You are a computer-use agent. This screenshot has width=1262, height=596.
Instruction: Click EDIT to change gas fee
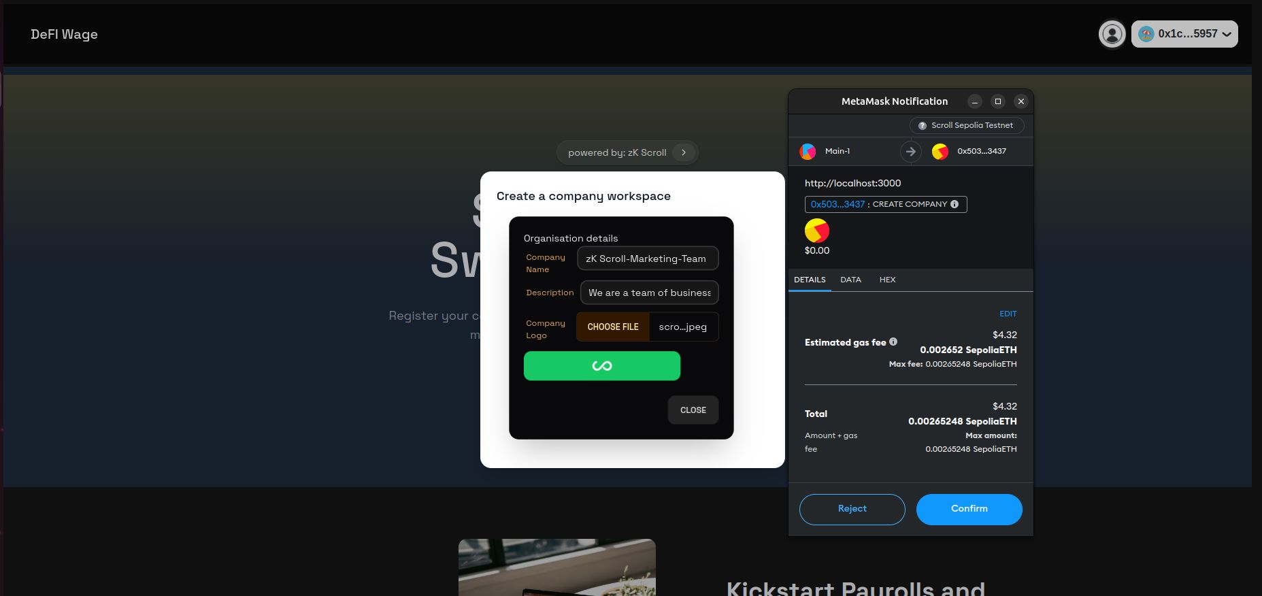[x=1008, y=314]
